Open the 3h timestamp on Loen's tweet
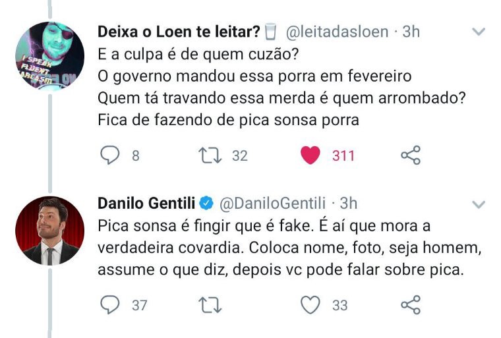The width and height of the screenshot is (501, 338). [x=411, y=31]
